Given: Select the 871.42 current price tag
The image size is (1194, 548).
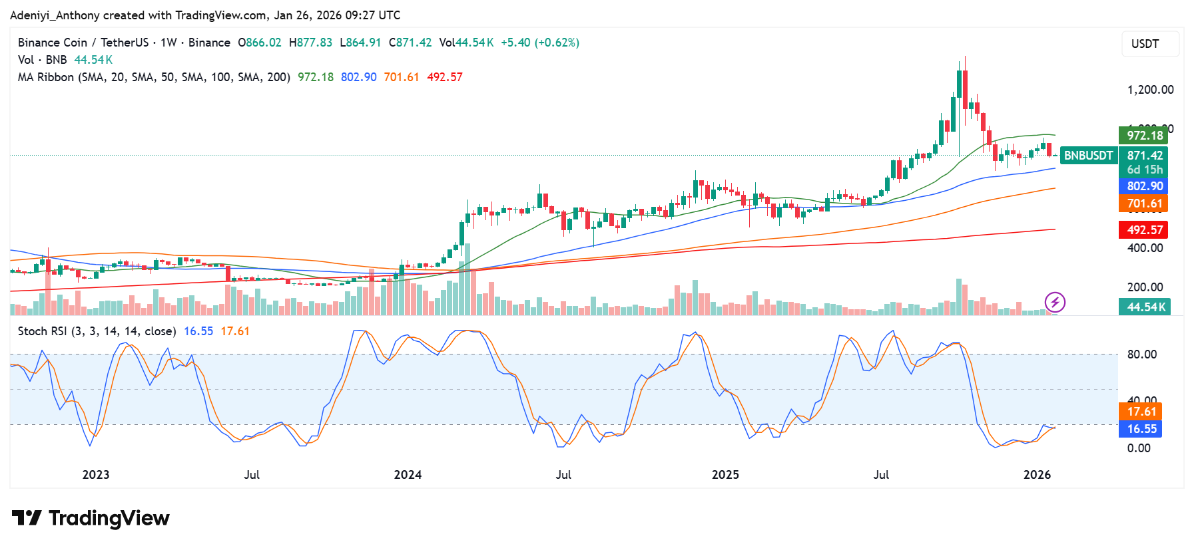Looking at the screenshot, I should 1144,156.
